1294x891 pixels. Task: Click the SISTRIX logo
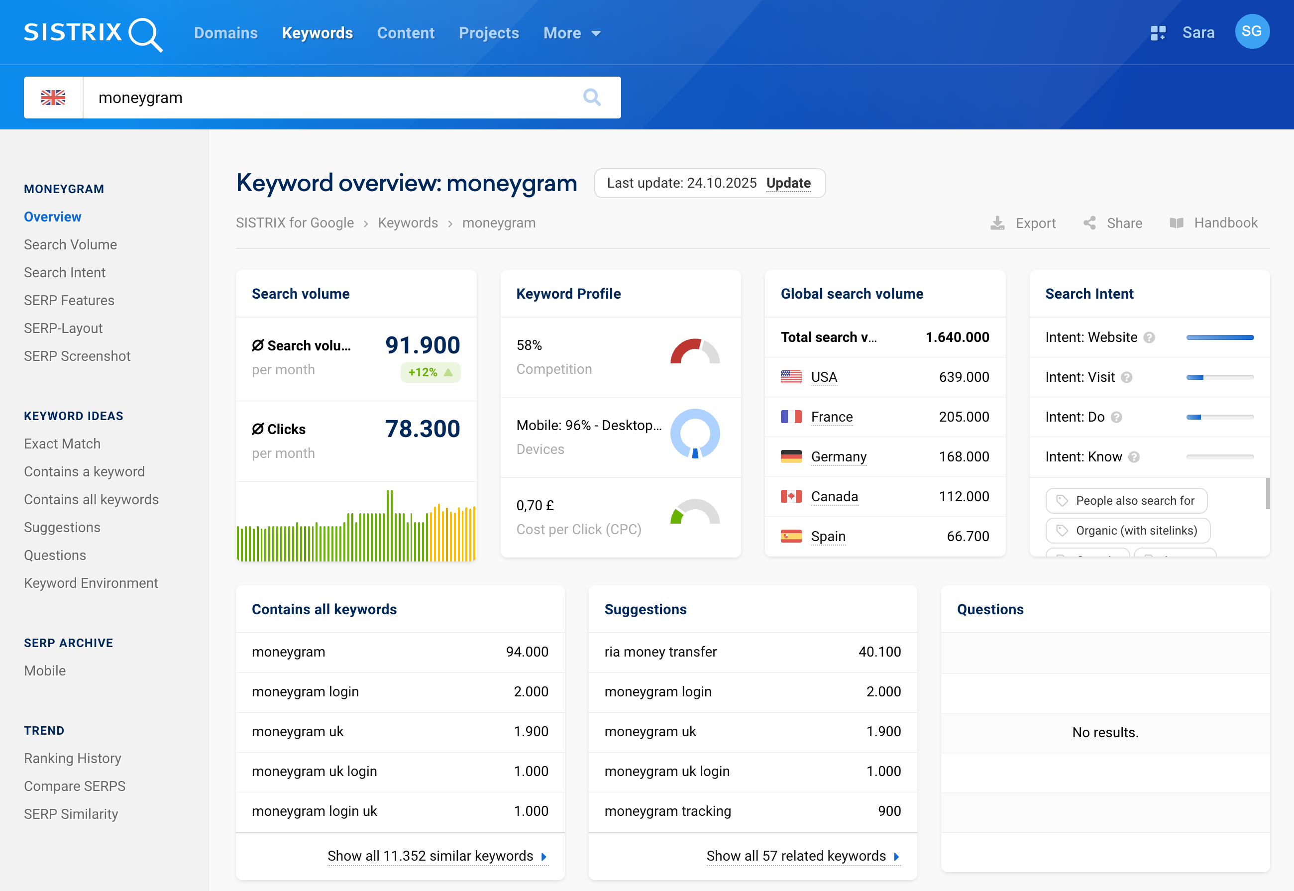click(x=93, y=33)
